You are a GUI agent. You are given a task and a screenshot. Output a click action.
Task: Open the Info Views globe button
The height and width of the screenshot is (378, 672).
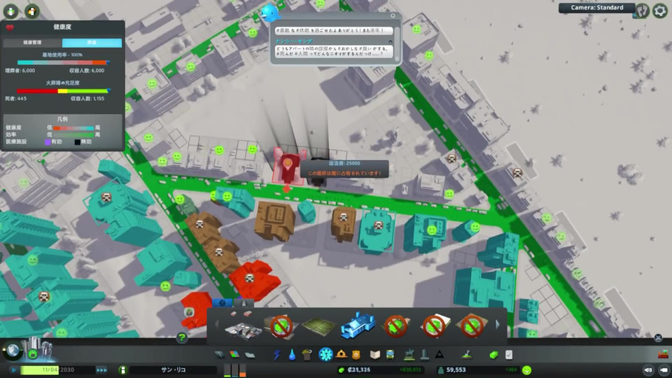[13, 351]
